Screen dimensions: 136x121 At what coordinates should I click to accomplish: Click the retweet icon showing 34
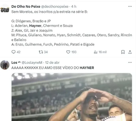pyautogui.click(x=41, y=52)
